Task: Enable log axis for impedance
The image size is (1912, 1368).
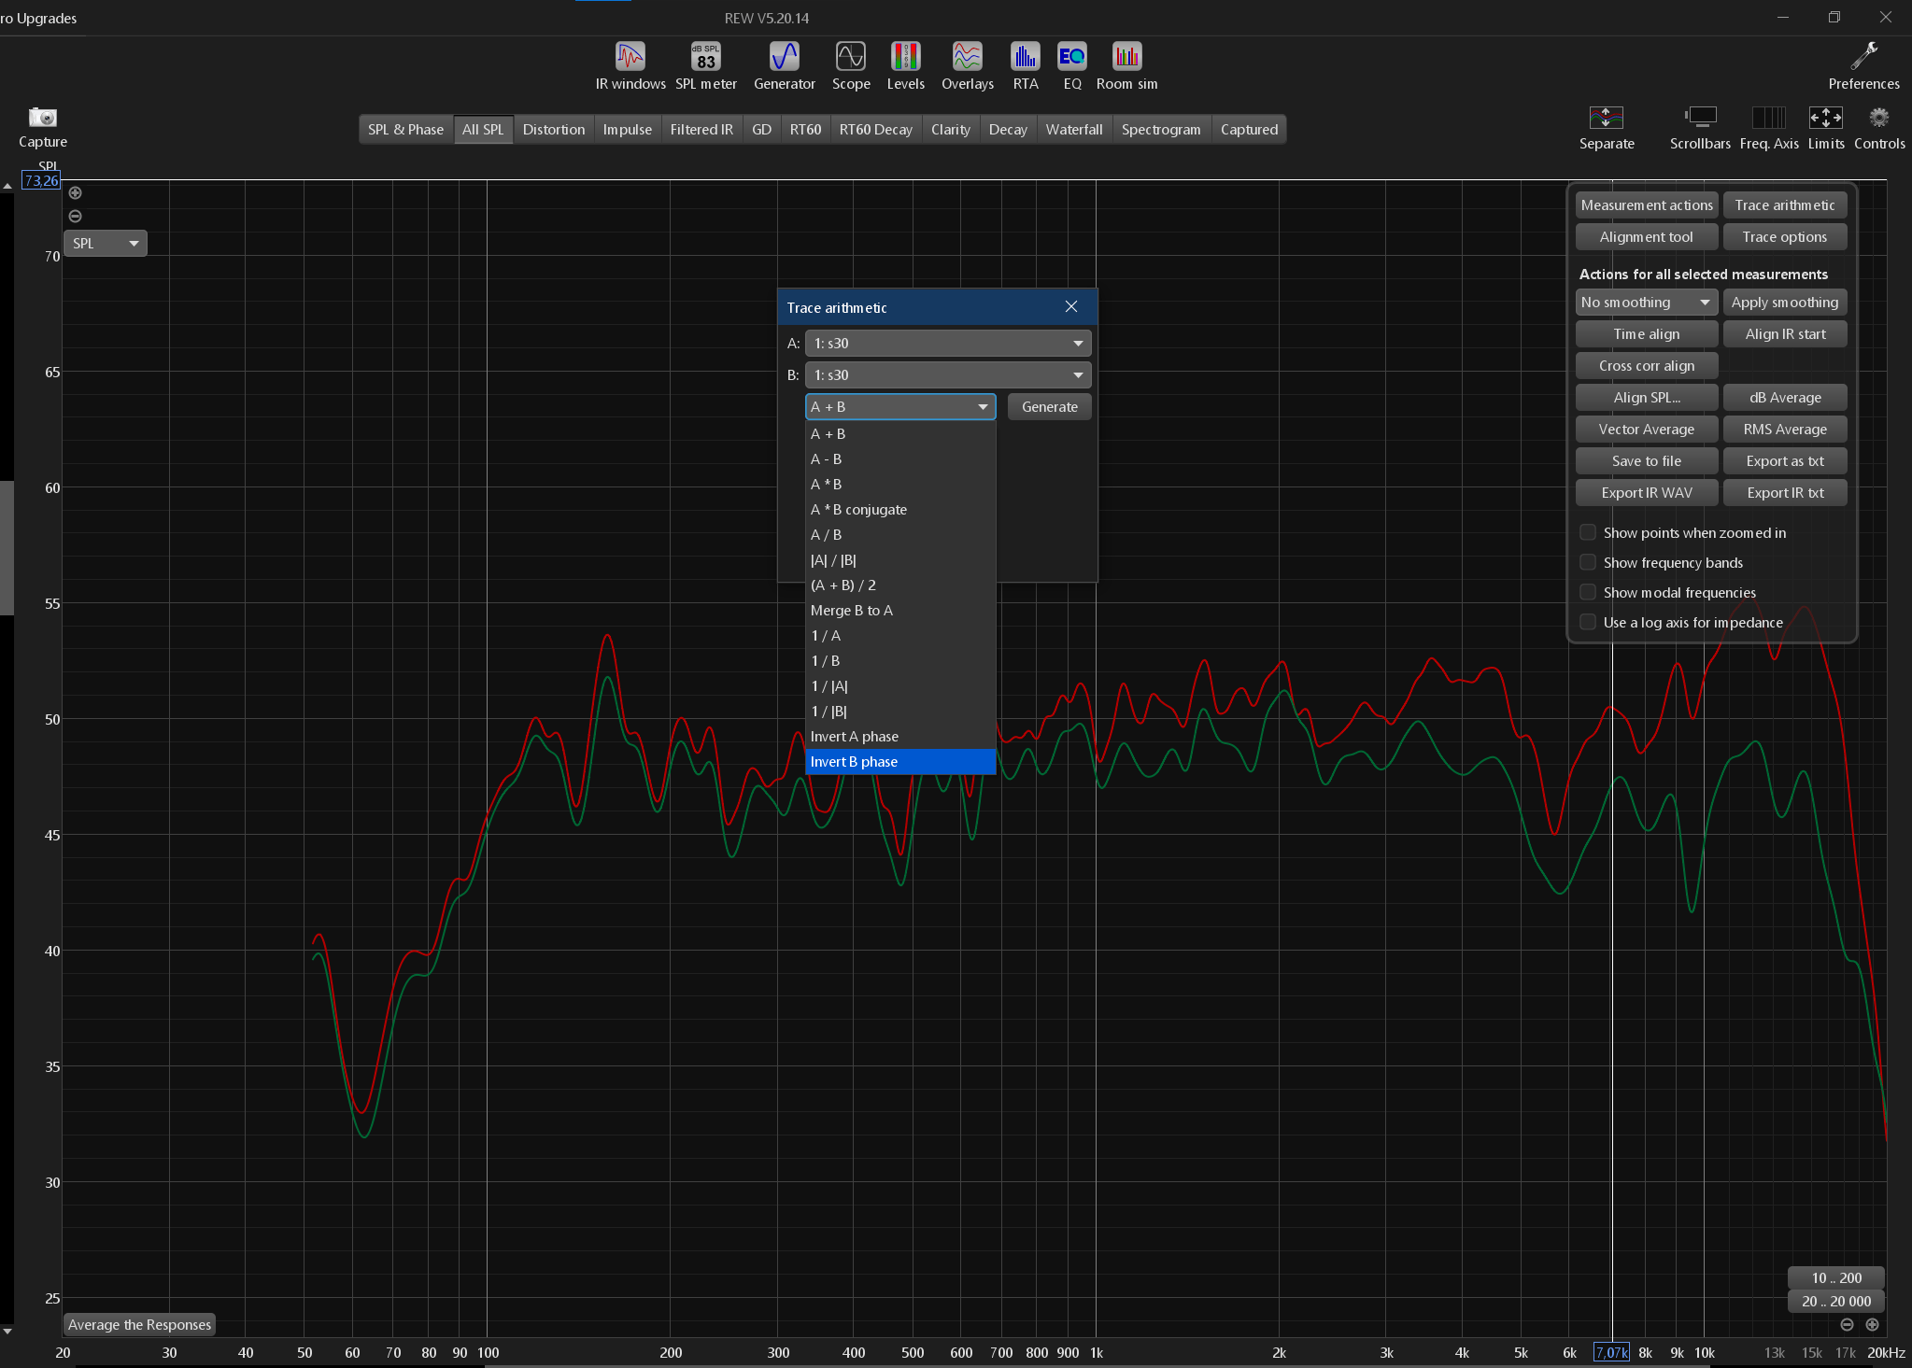Action: [1587, 622]
